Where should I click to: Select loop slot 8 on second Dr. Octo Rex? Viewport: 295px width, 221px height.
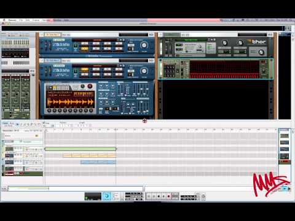click(119, 74)
